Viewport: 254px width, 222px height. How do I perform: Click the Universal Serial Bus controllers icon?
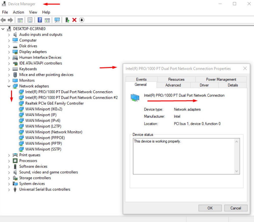(x=15, y=189)
